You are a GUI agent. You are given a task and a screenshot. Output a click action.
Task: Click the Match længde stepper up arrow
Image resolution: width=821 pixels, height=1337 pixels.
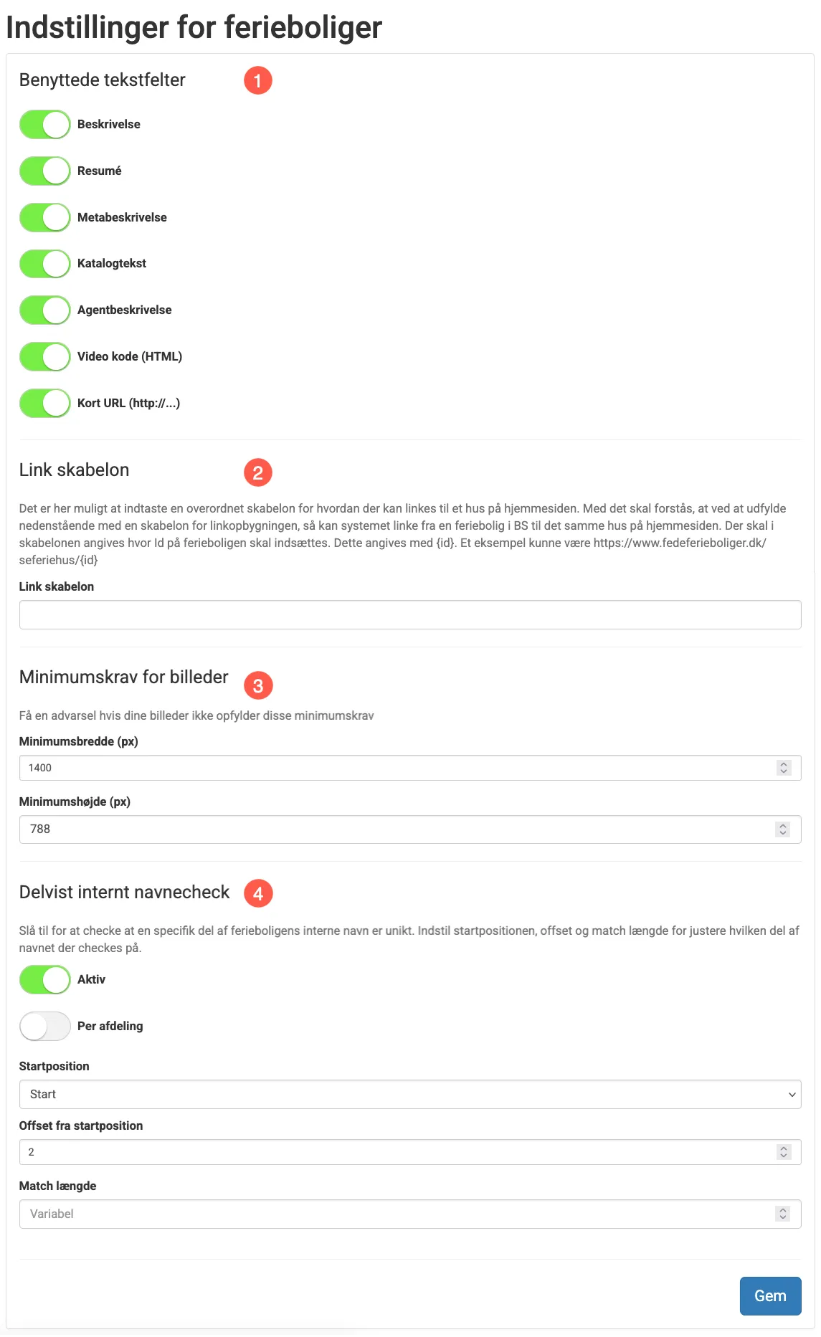(x=783, y=1210)
